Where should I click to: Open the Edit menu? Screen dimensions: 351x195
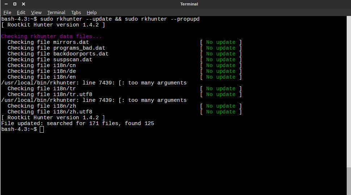(21, 12)
